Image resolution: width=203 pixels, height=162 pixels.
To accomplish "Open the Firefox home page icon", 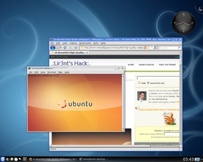I will coord(76,48).
